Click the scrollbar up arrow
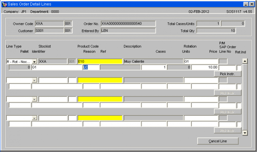The image size is (257, 152). point(245,61)
